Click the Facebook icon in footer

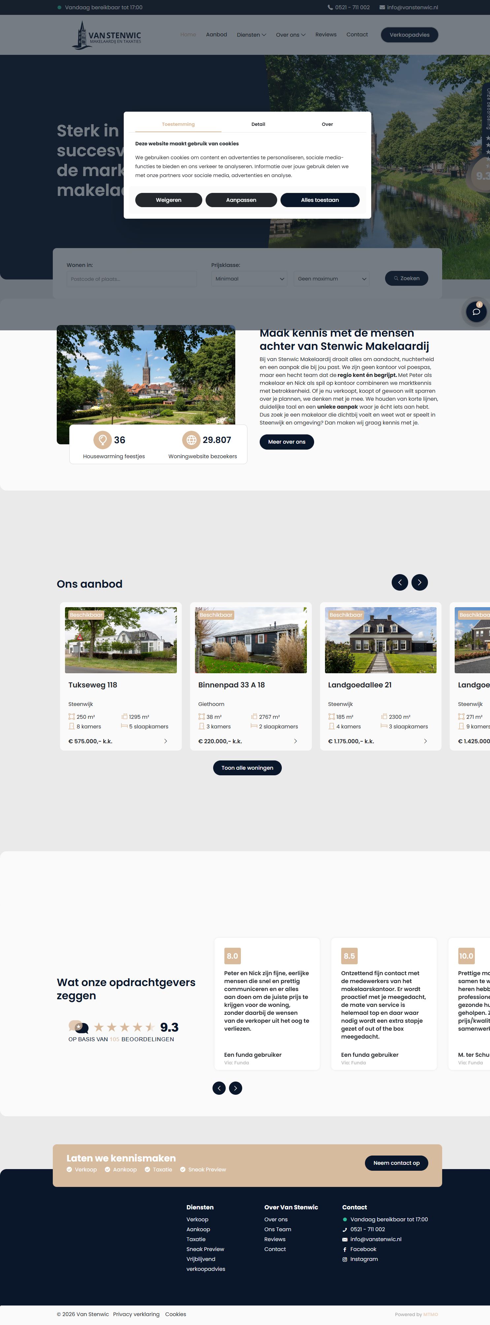click(x=344, y=1249)
